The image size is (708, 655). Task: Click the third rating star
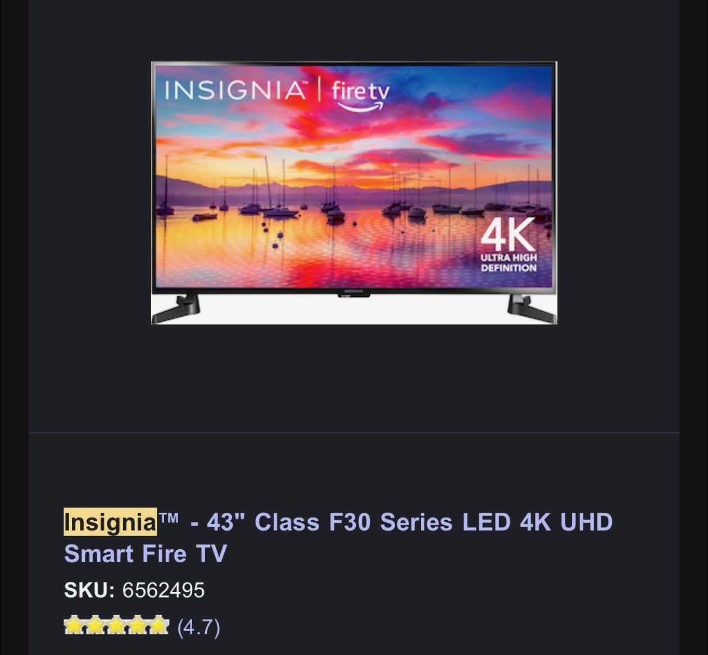116,626
